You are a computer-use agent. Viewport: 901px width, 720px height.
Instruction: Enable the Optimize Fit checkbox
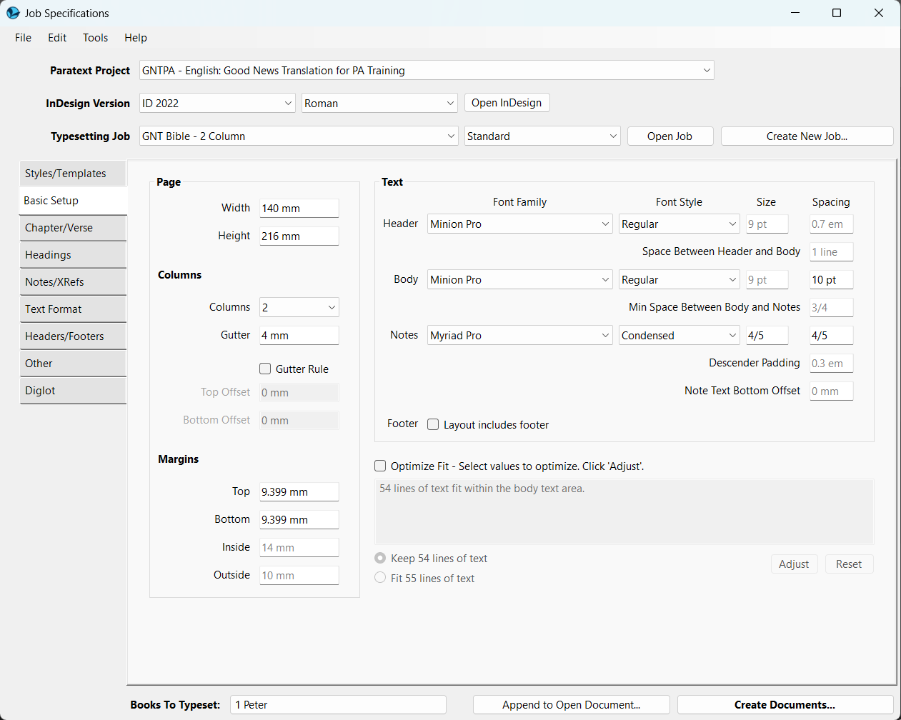click(380, 466)
